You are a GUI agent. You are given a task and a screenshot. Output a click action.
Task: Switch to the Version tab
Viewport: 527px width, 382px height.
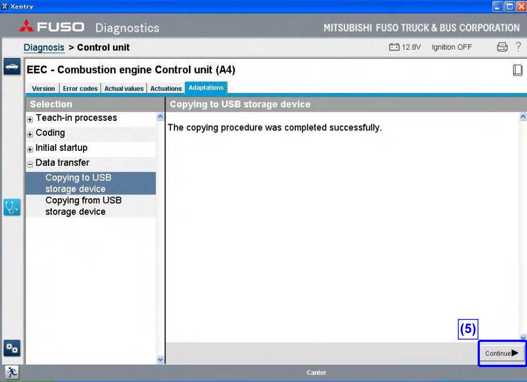point(43,89)
